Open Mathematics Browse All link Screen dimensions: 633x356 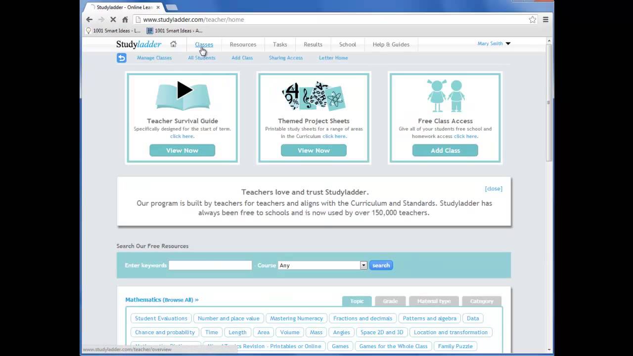pos(162,300)
